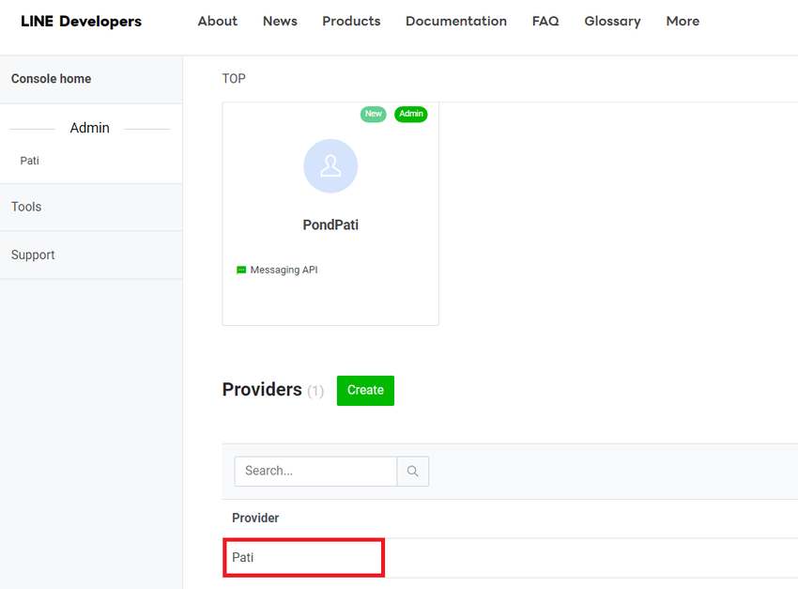The image size is (798, 589).
Task: Click the Messaging API label
Action: [x=284, y=270]
